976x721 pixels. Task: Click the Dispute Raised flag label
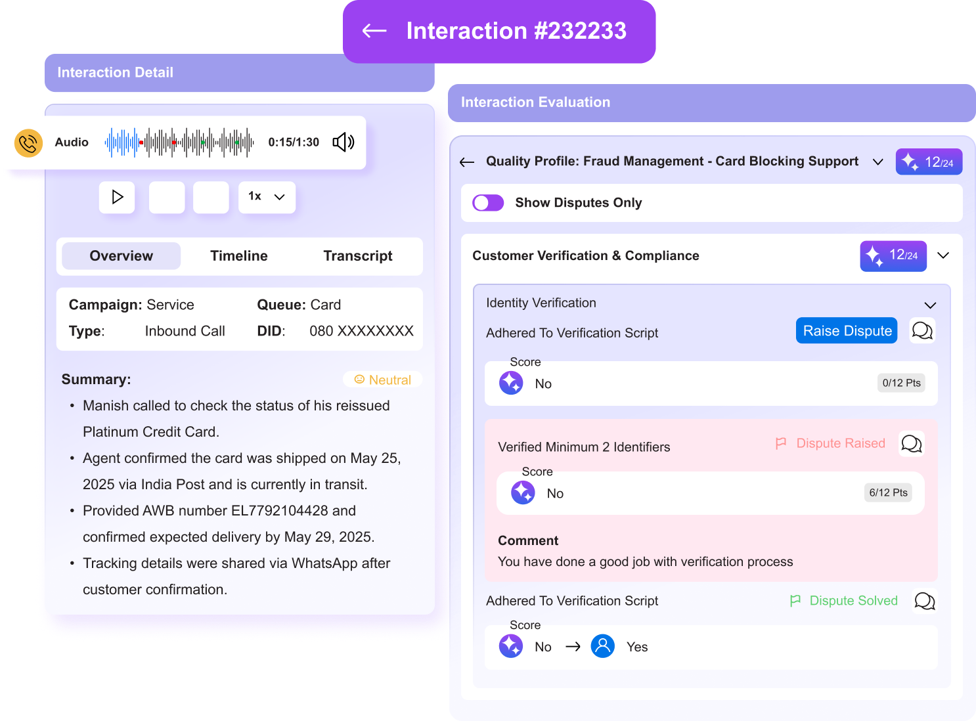pos(831,444)
